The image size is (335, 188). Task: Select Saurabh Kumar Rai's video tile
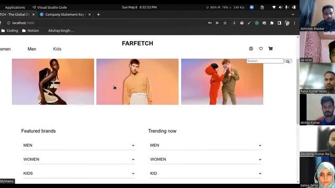click(x=317, y=141)
